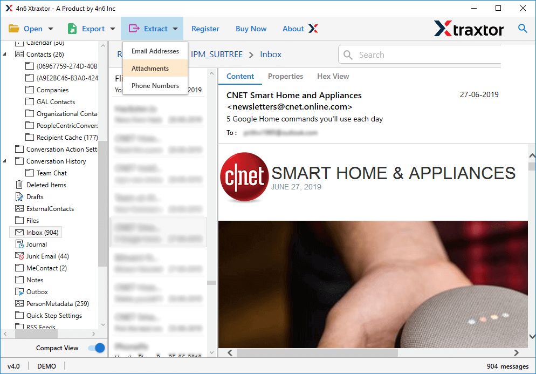
Task: Select Email Addresses from Extract menu
Action: pyautogui.click(x=155, y=51)
